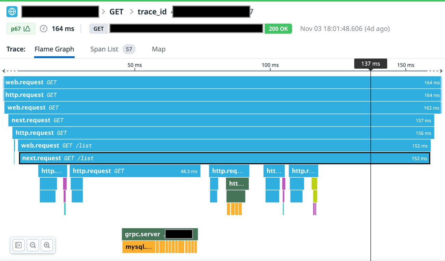Viewport: 445px width, 261px height.
Task: Open the Map tab
Action: [x=158, y=49]
